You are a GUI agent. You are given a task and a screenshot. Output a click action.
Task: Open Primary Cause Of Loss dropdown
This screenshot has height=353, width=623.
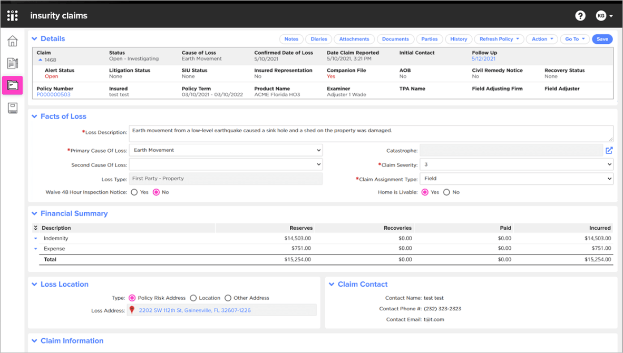coord(226,150)
